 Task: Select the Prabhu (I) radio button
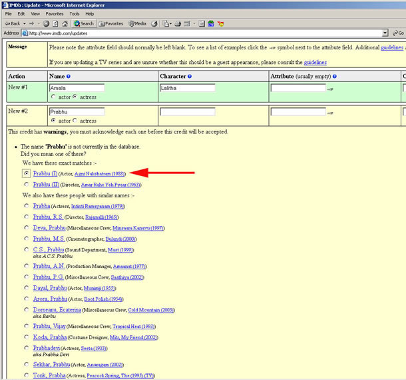pyautogui.click(x=26, y=173)
